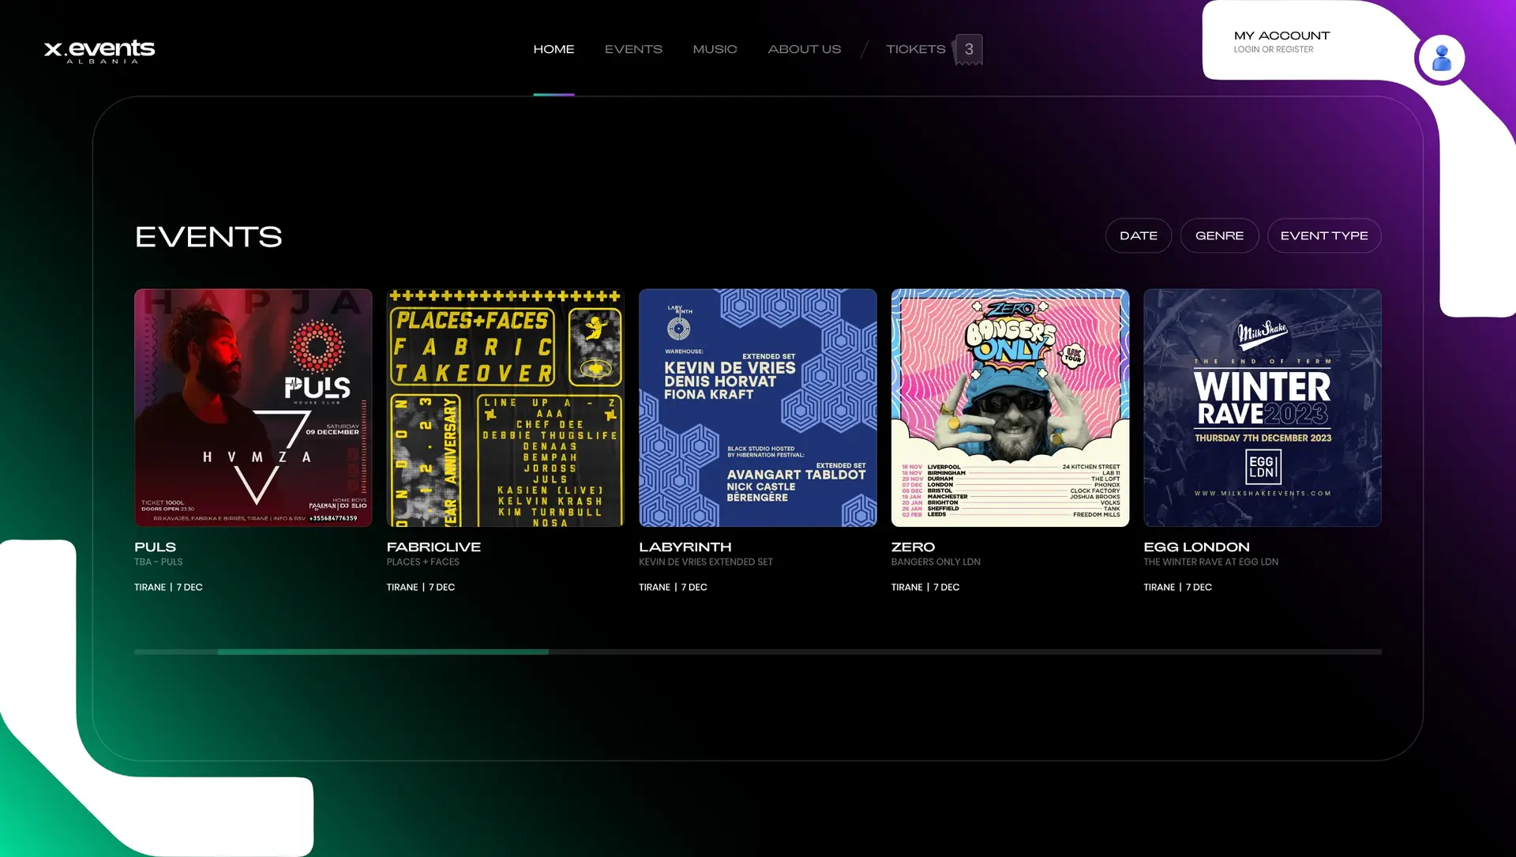This screenshot has width=1516, height=857.
Task: Click 'TIRANE | 7 DEC' under PULS
Action: pyautogui.click(x=168, y=588)
